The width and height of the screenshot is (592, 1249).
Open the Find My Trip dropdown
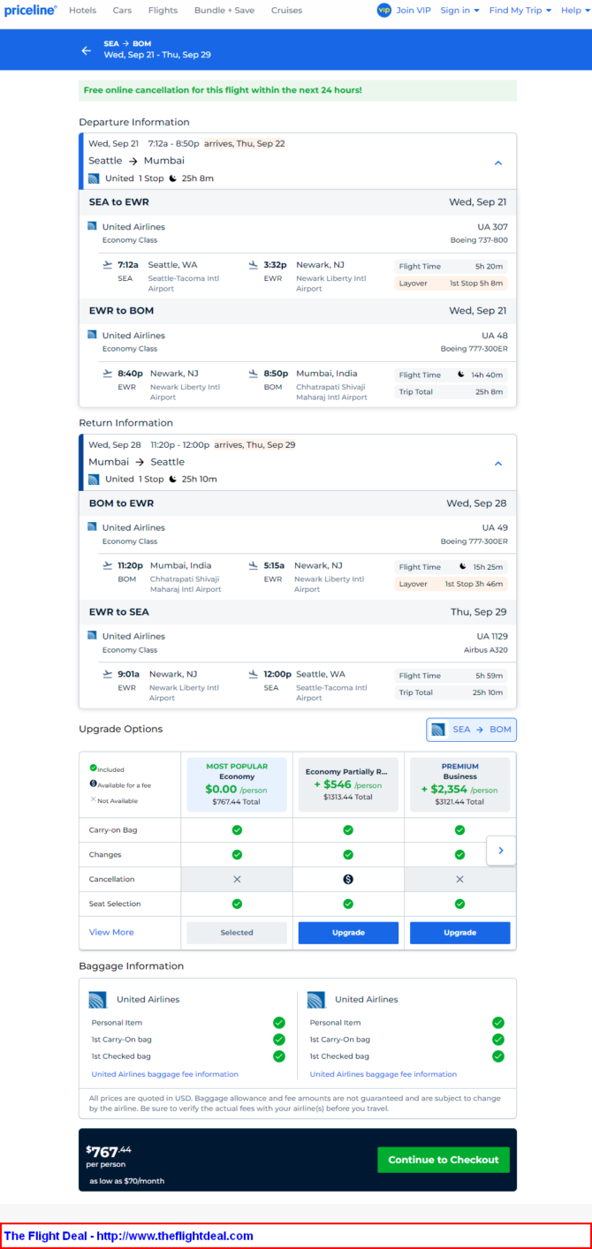[520, 11]
